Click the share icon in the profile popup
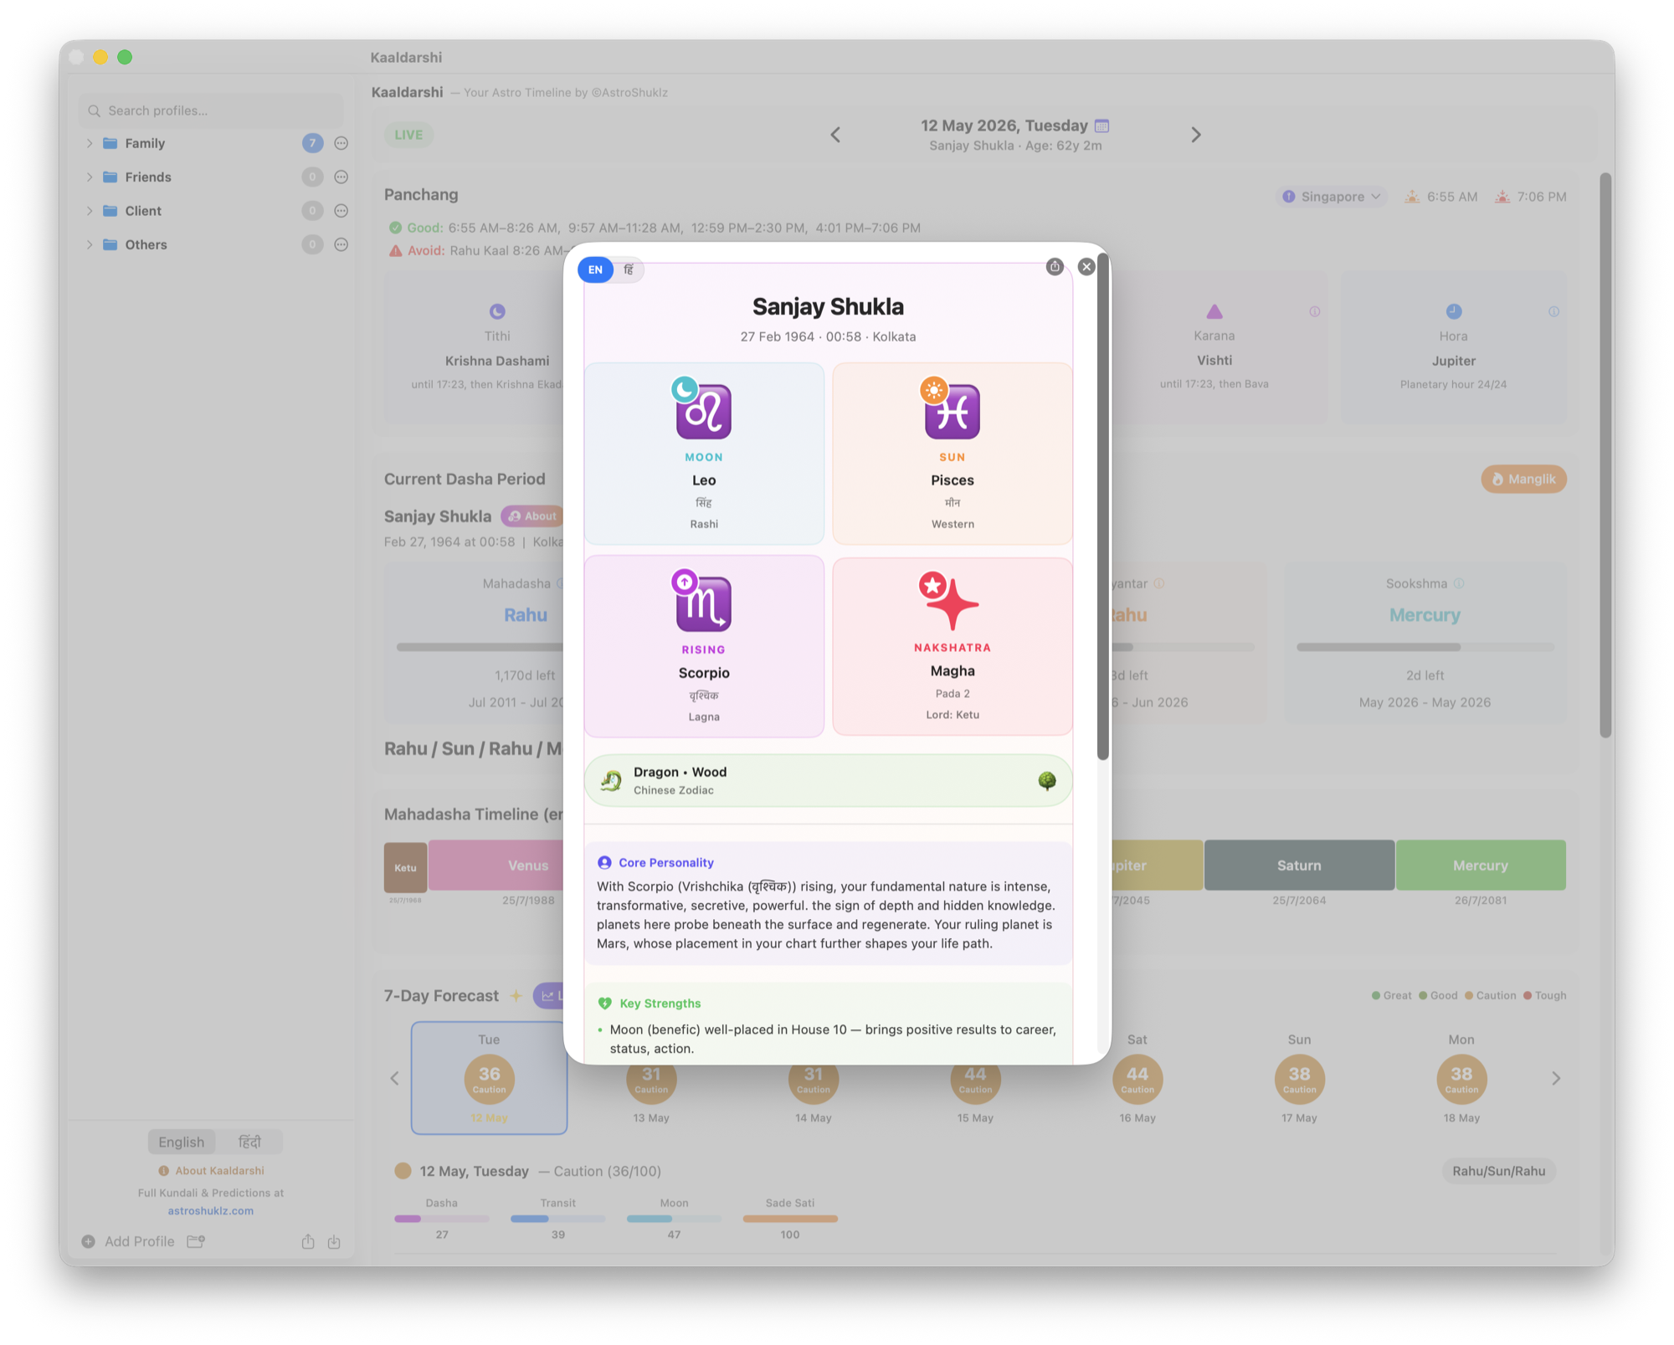Viewport: 1674px width, 1345px height. [1055, 267]
